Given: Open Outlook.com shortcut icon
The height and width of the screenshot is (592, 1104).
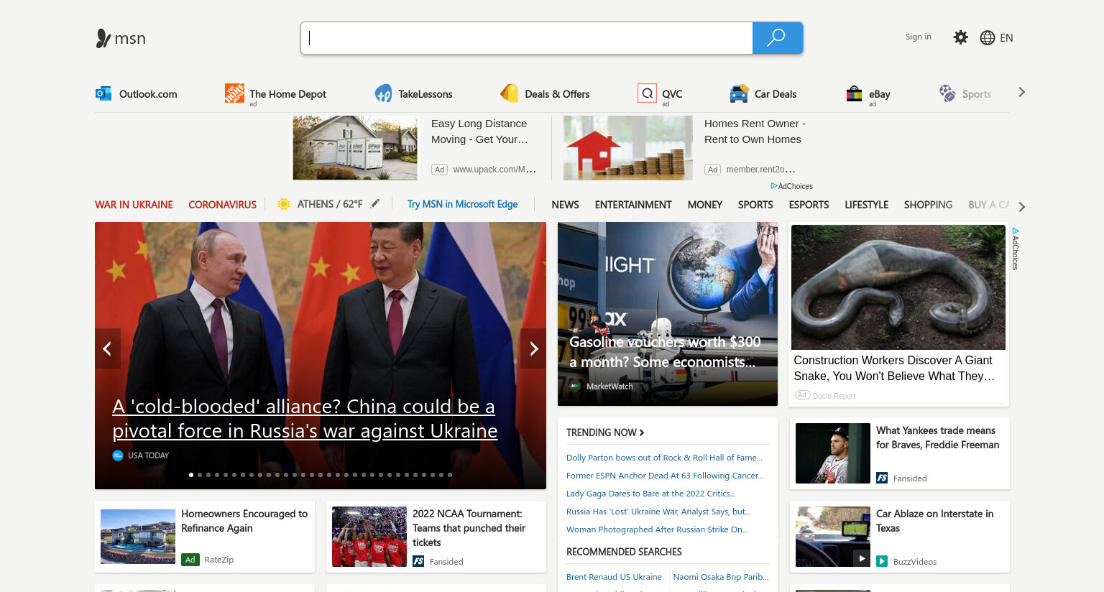Looking at the screenshot, I should [x=103, y=93].
